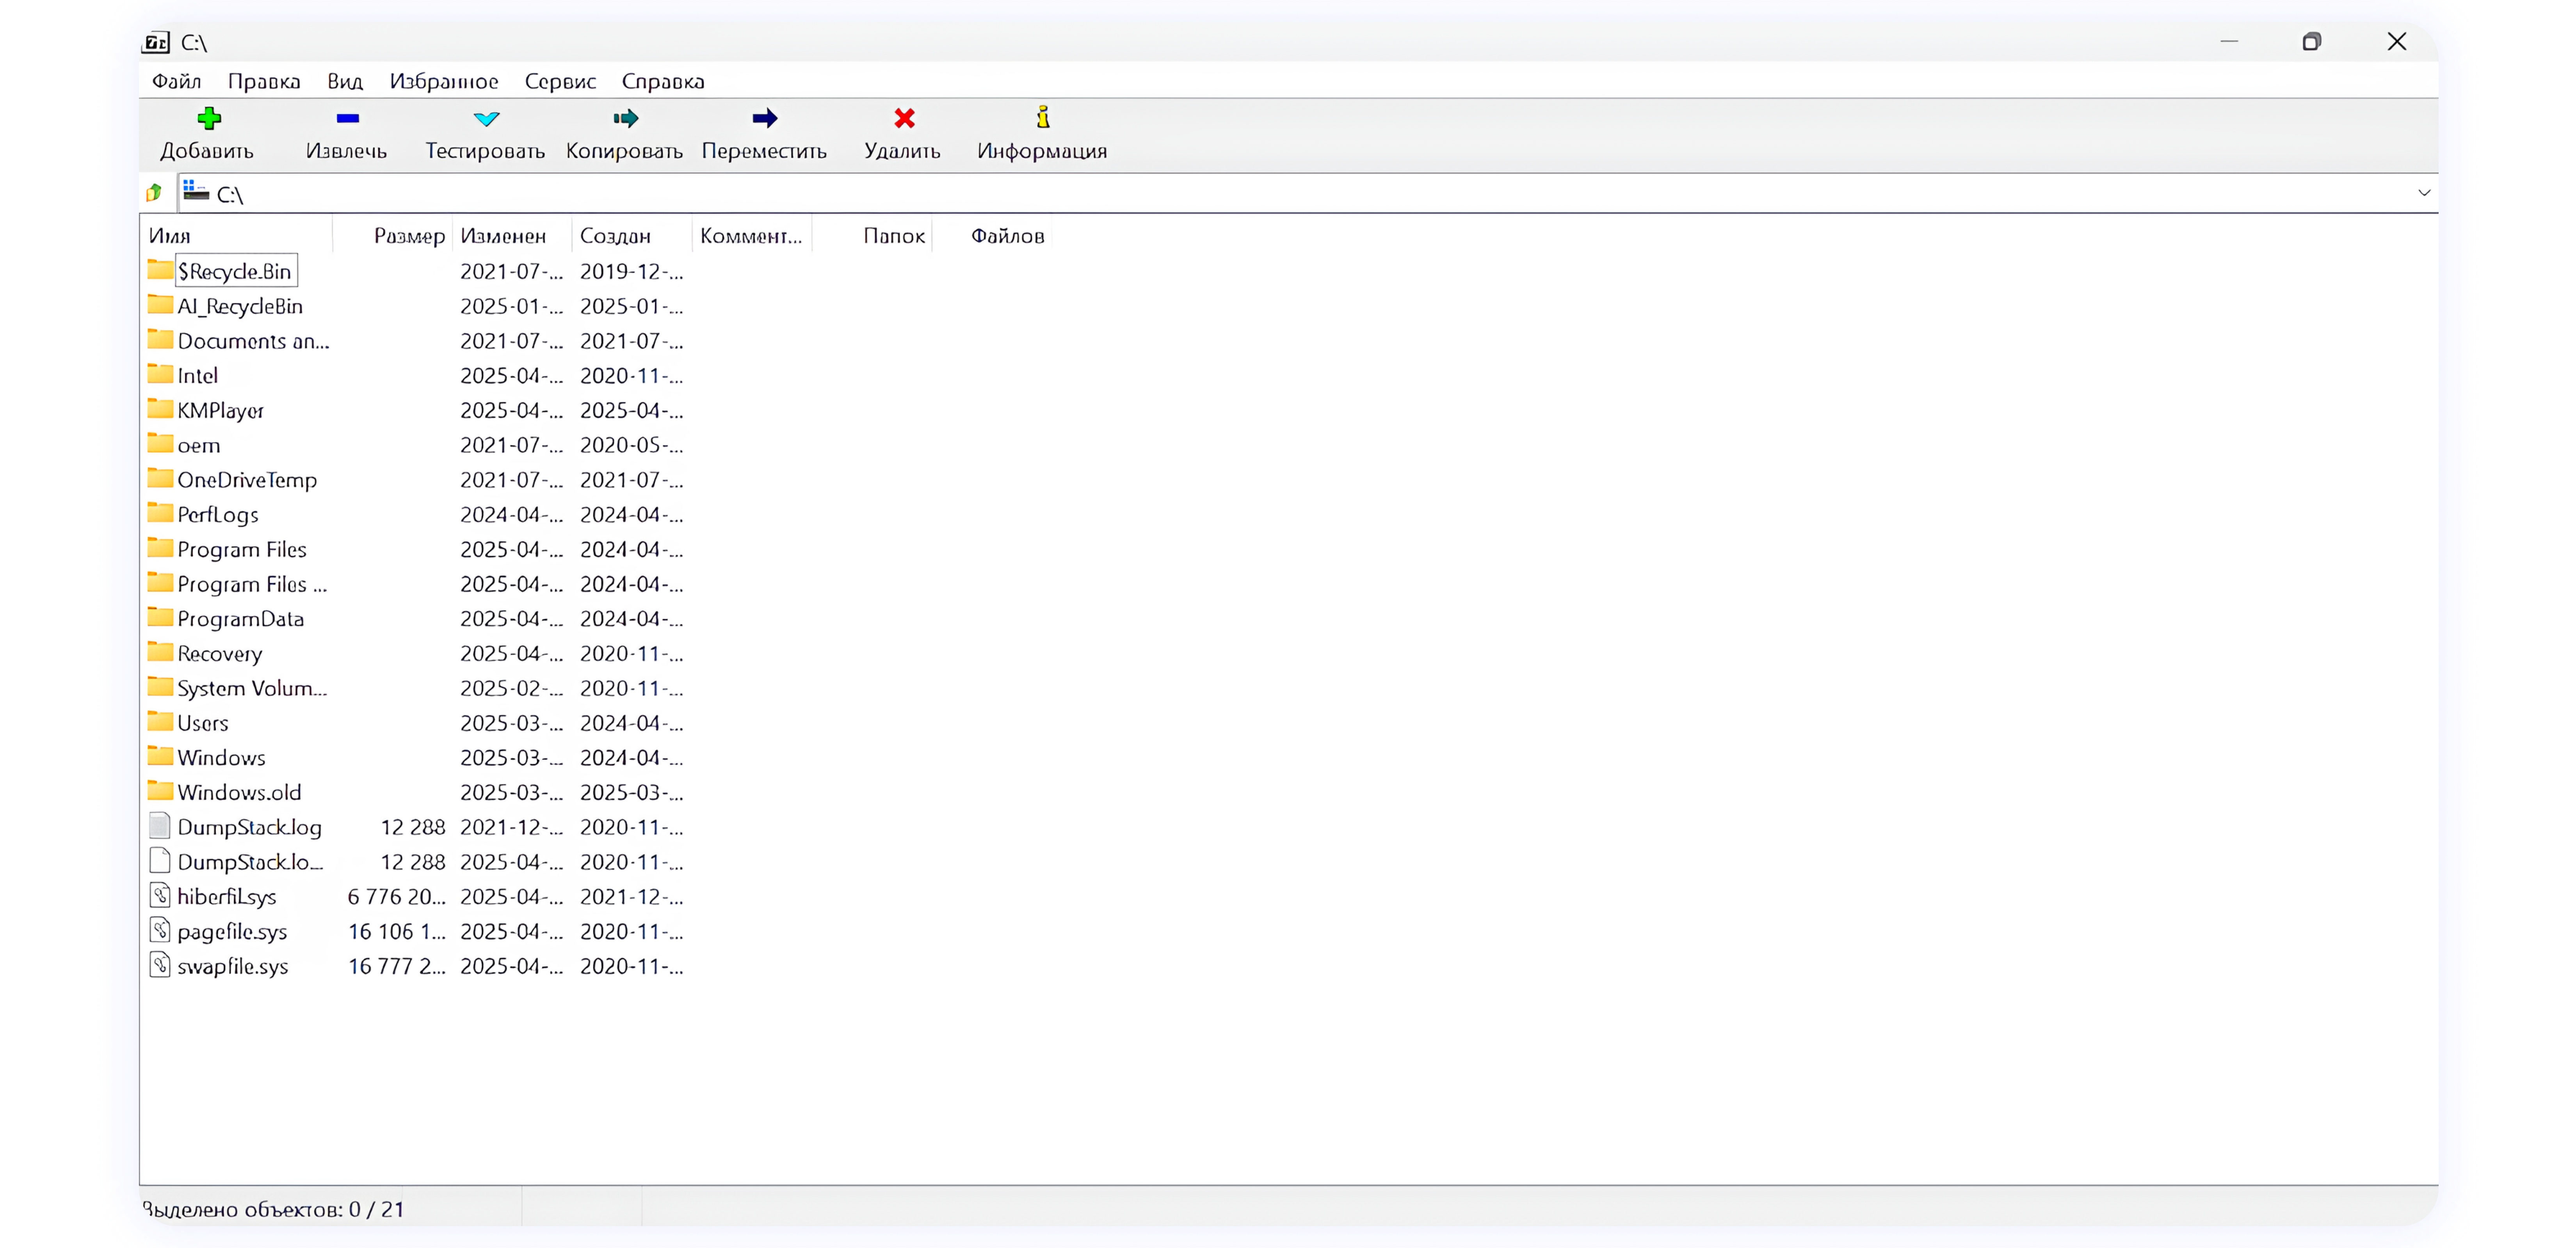Open the Избранное menu
The height and width of the screenshot is (1248, 2576).
[445, 81]
